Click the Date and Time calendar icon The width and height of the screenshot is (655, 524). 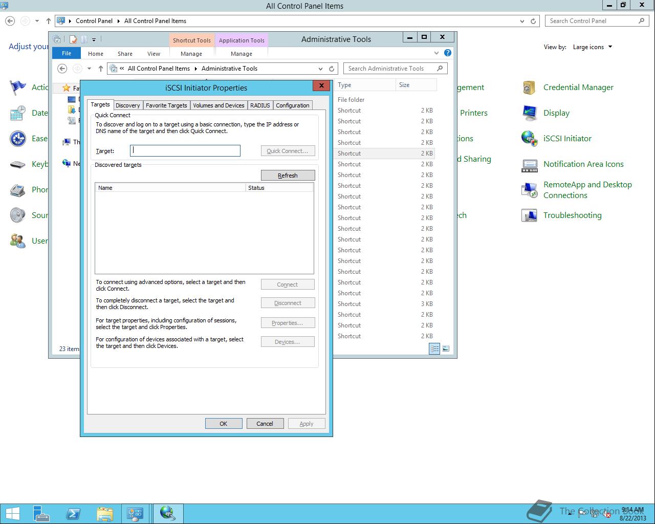(x=18, y=113)
